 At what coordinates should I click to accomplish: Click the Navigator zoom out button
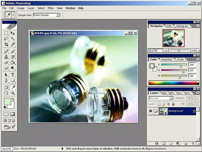pos(166,51)
